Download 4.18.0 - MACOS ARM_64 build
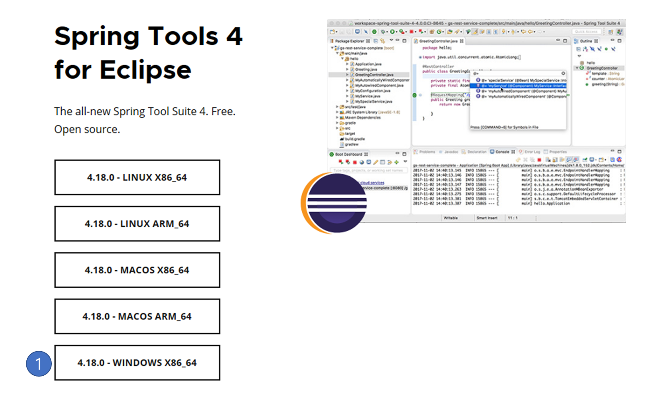 [137, 316]
